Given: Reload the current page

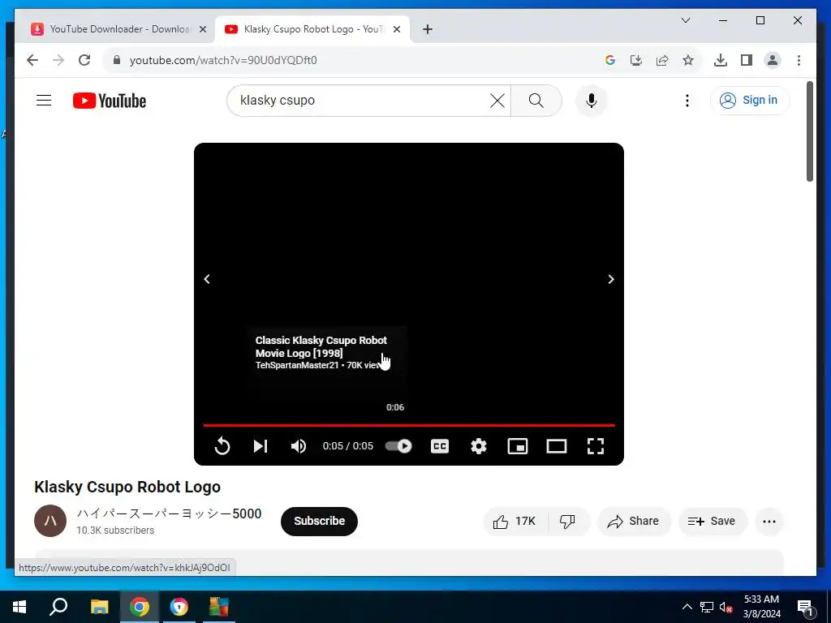Looking at the screenshot, I should click(x=84, y=60).
